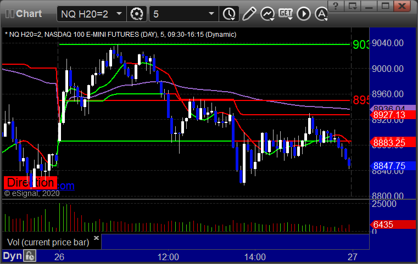Close the Vol study pane
The image size is (418, 264).
96,238
